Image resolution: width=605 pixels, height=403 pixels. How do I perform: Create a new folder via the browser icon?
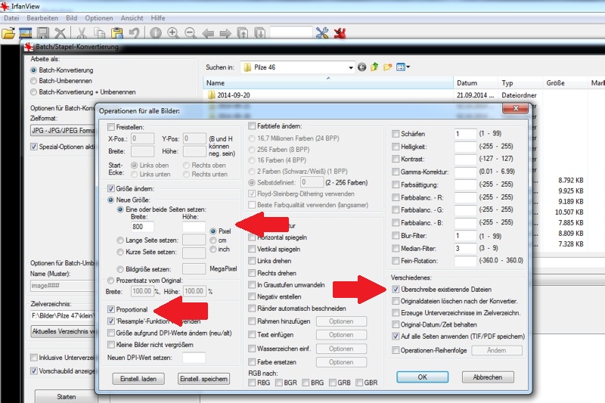(x=388, y=67)
